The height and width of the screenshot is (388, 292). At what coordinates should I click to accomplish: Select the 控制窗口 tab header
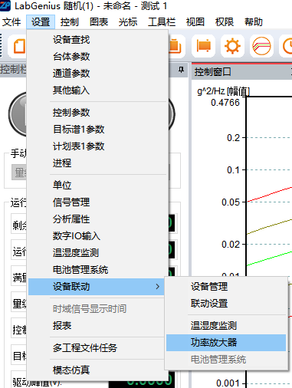click(213, 72)
